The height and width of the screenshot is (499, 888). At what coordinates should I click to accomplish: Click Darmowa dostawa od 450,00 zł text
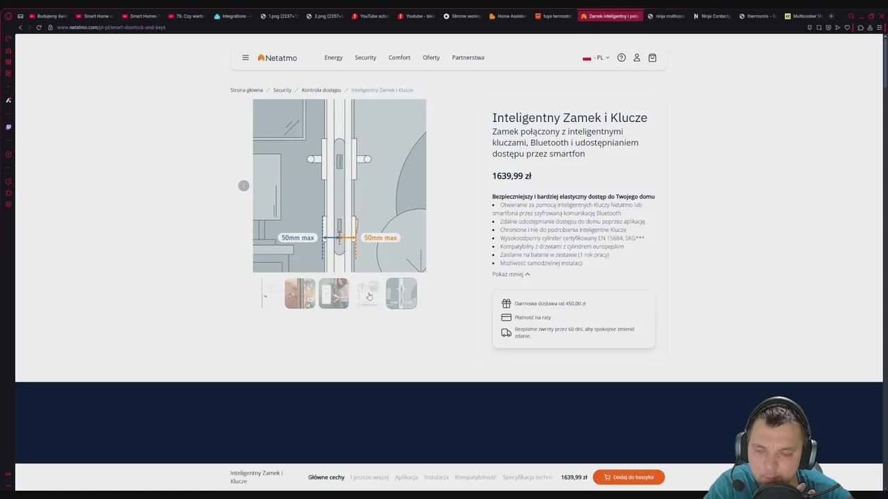coord(550,304)
